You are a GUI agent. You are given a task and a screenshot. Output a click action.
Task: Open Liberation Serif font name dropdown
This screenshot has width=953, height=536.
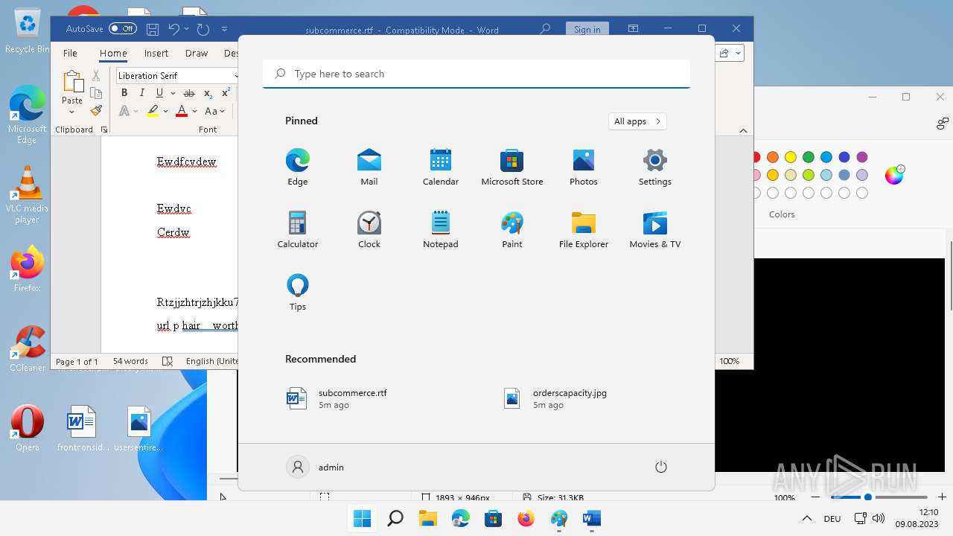[x=237, y=75]
